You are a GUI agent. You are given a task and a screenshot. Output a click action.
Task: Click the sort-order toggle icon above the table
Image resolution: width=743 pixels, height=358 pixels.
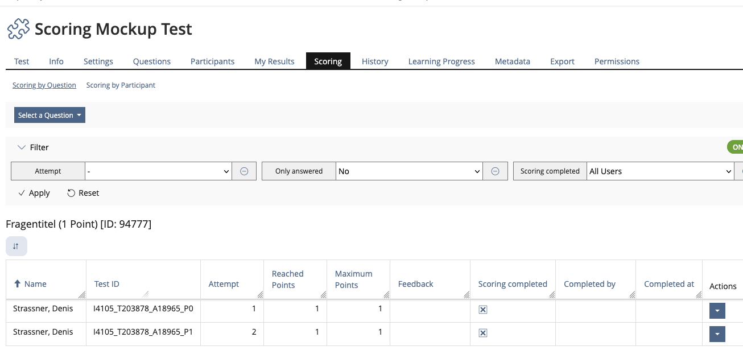point(16,246)
